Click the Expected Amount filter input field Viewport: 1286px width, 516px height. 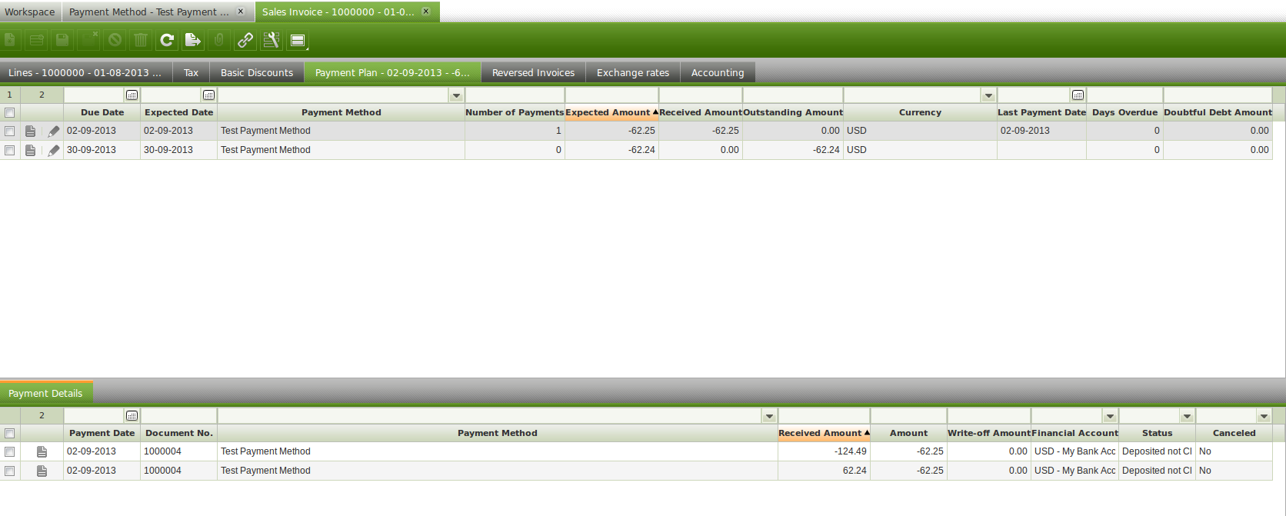(611, 95)
